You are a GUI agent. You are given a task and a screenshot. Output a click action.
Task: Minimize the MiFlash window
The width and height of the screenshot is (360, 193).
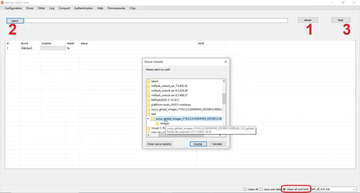point(332,2)
